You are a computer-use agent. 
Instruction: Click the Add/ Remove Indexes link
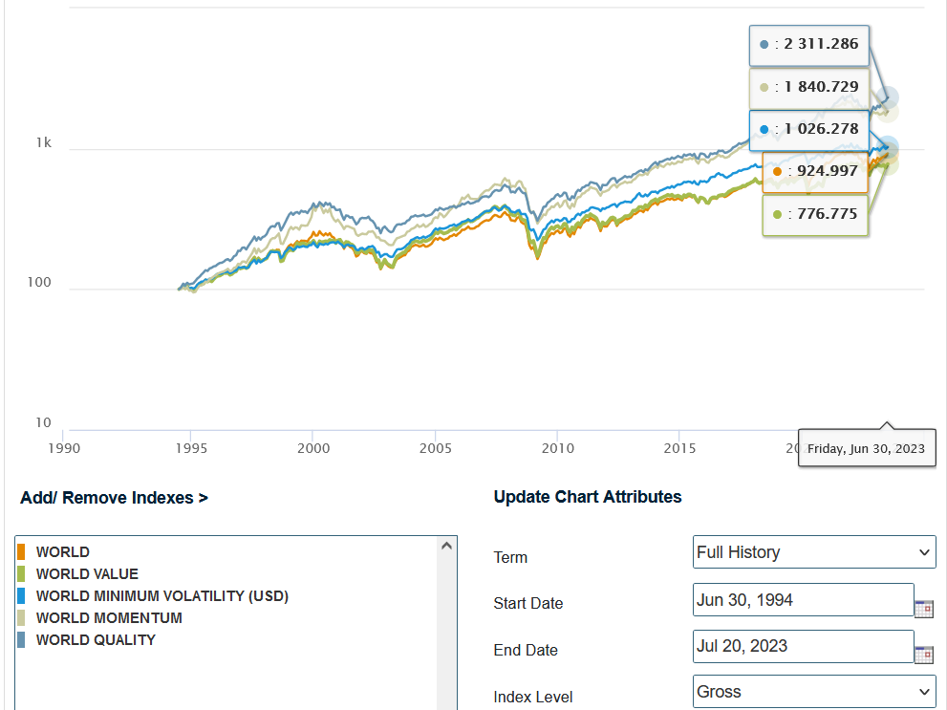114,498
